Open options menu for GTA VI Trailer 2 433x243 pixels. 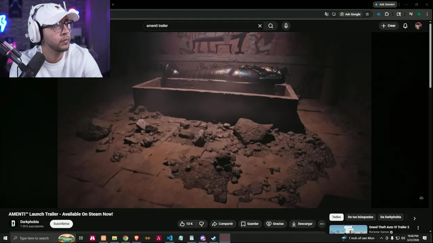[x=418, y=228]
